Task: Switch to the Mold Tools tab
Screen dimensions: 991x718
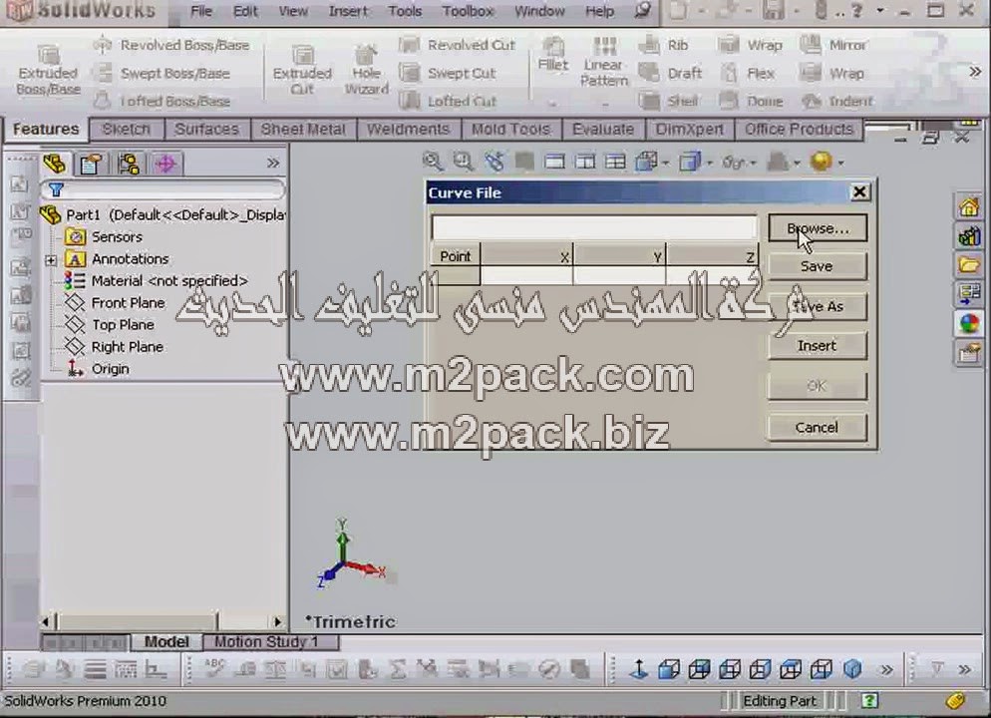Action: coord(510,129)
